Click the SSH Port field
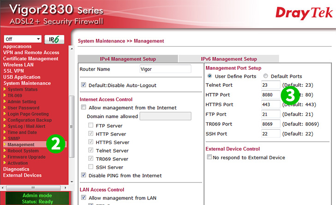The image size is (336, 205). 270,133
